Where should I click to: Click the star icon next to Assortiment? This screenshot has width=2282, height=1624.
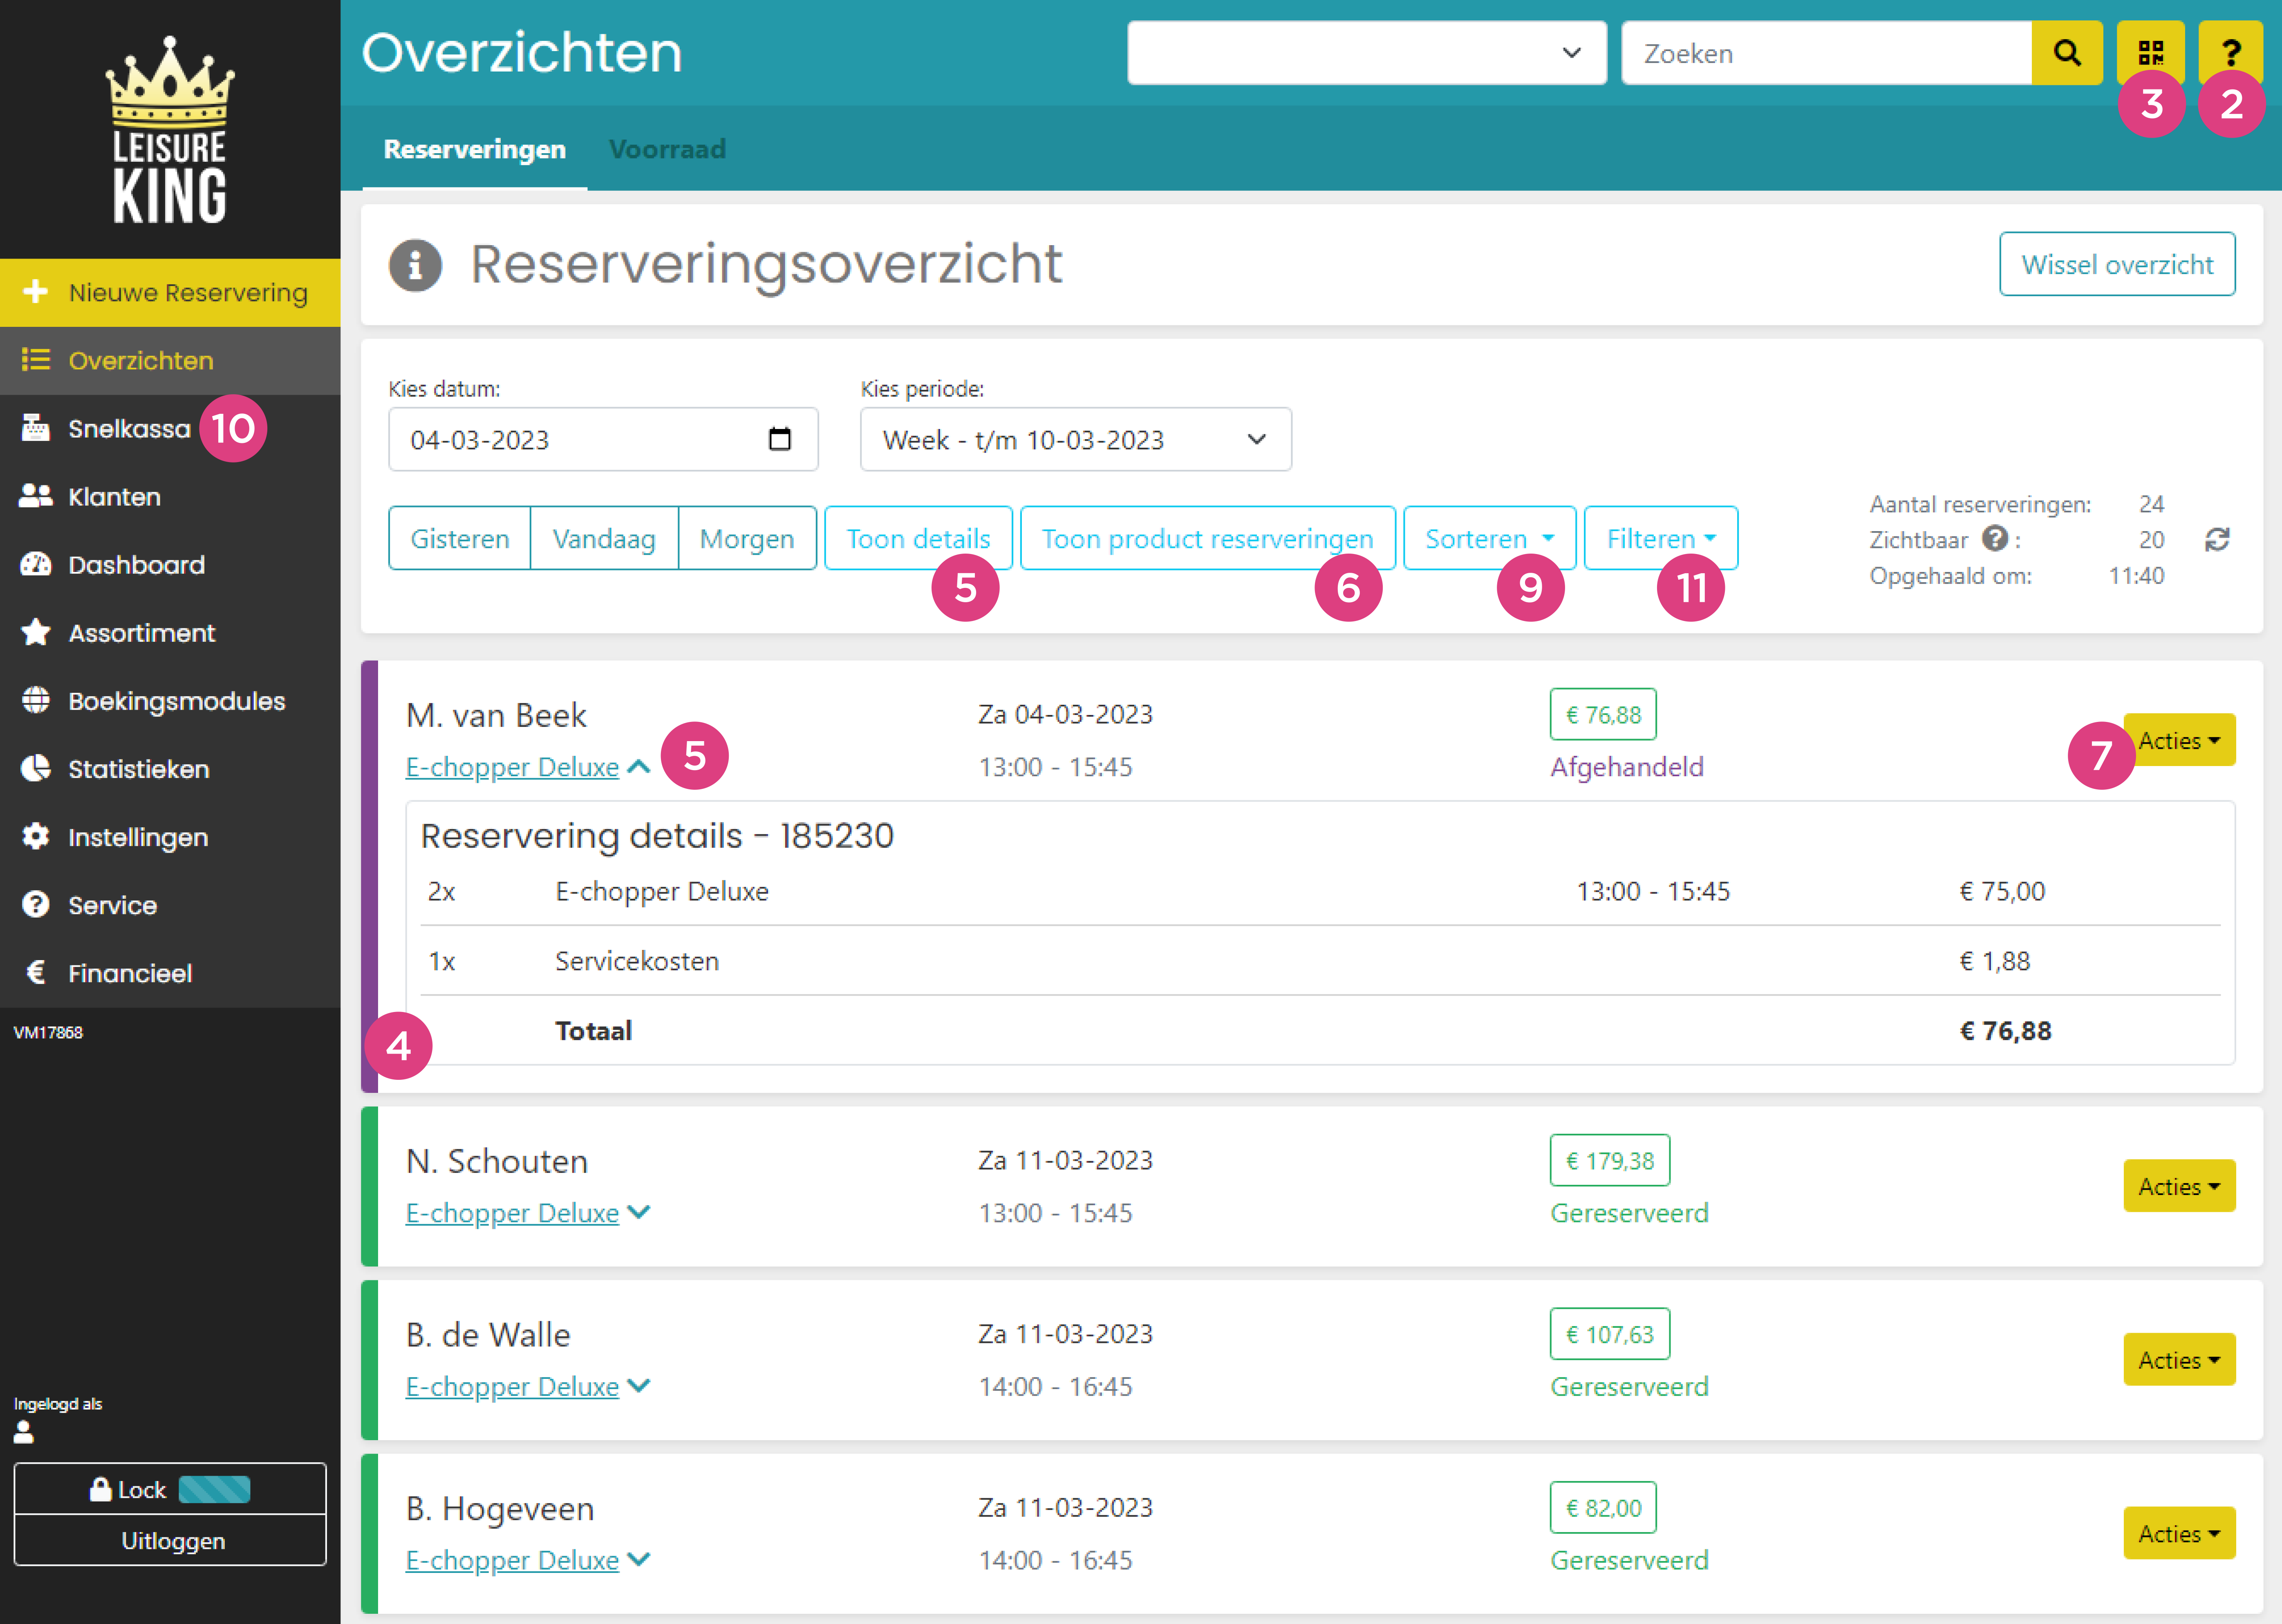click(36, 632)
